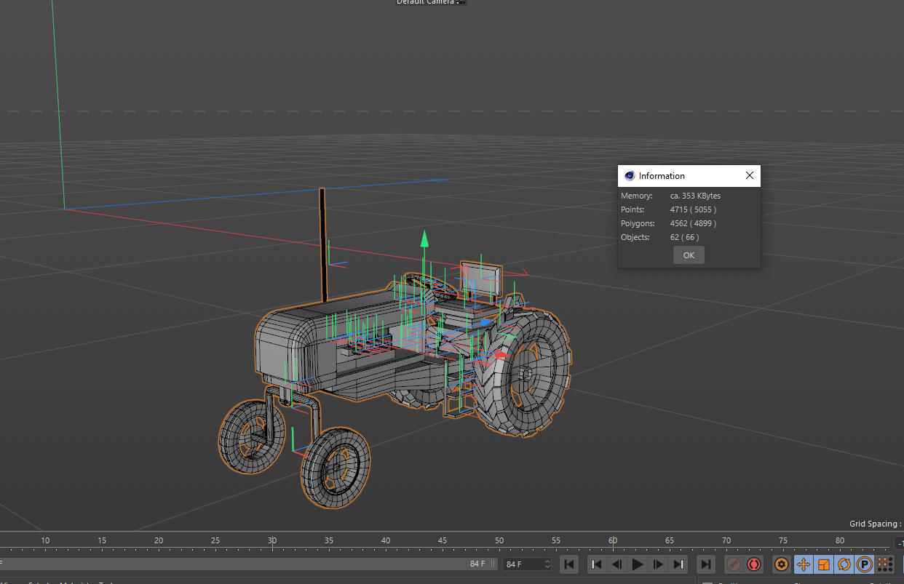Select the keyframe key icon near the record button

pyautogui.click(x=732, y=564)
